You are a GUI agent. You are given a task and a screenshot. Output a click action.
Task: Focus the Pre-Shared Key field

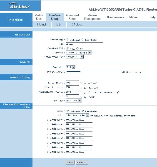94,72
